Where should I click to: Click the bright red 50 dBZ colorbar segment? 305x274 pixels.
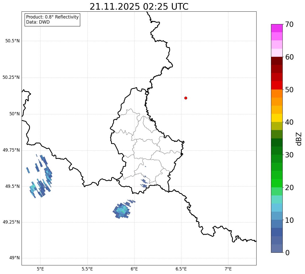click(x=277, y=85)
